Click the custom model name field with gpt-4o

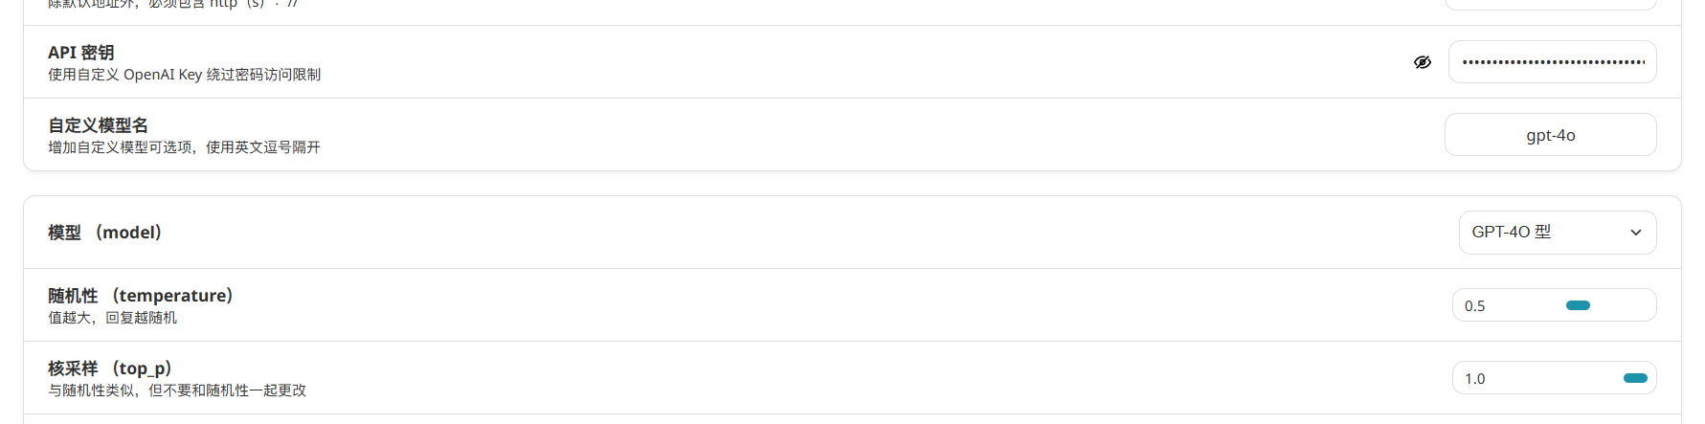[1550, 135]
